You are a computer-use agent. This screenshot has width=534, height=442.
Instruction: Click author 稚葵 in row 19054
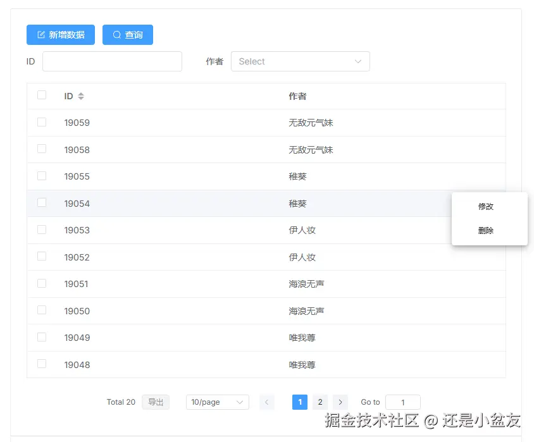pyautogui.click(x=297, y=204)
